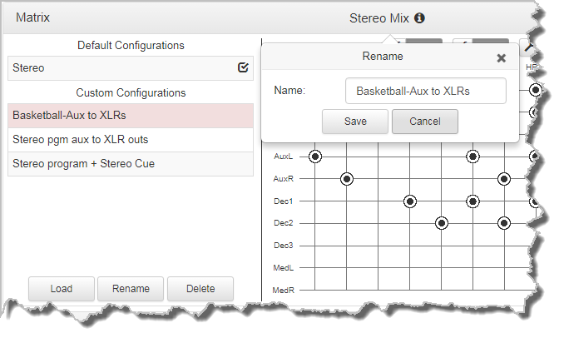This screenshot has height=338, width=564.
Task: Disable the Dec2 crosspoint in the fifth column
Action: [442, 223]
